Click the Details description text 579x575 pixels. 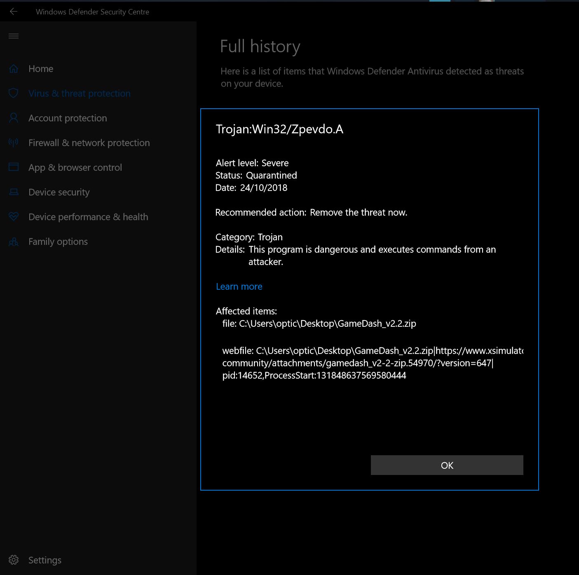tap(372, 256)
